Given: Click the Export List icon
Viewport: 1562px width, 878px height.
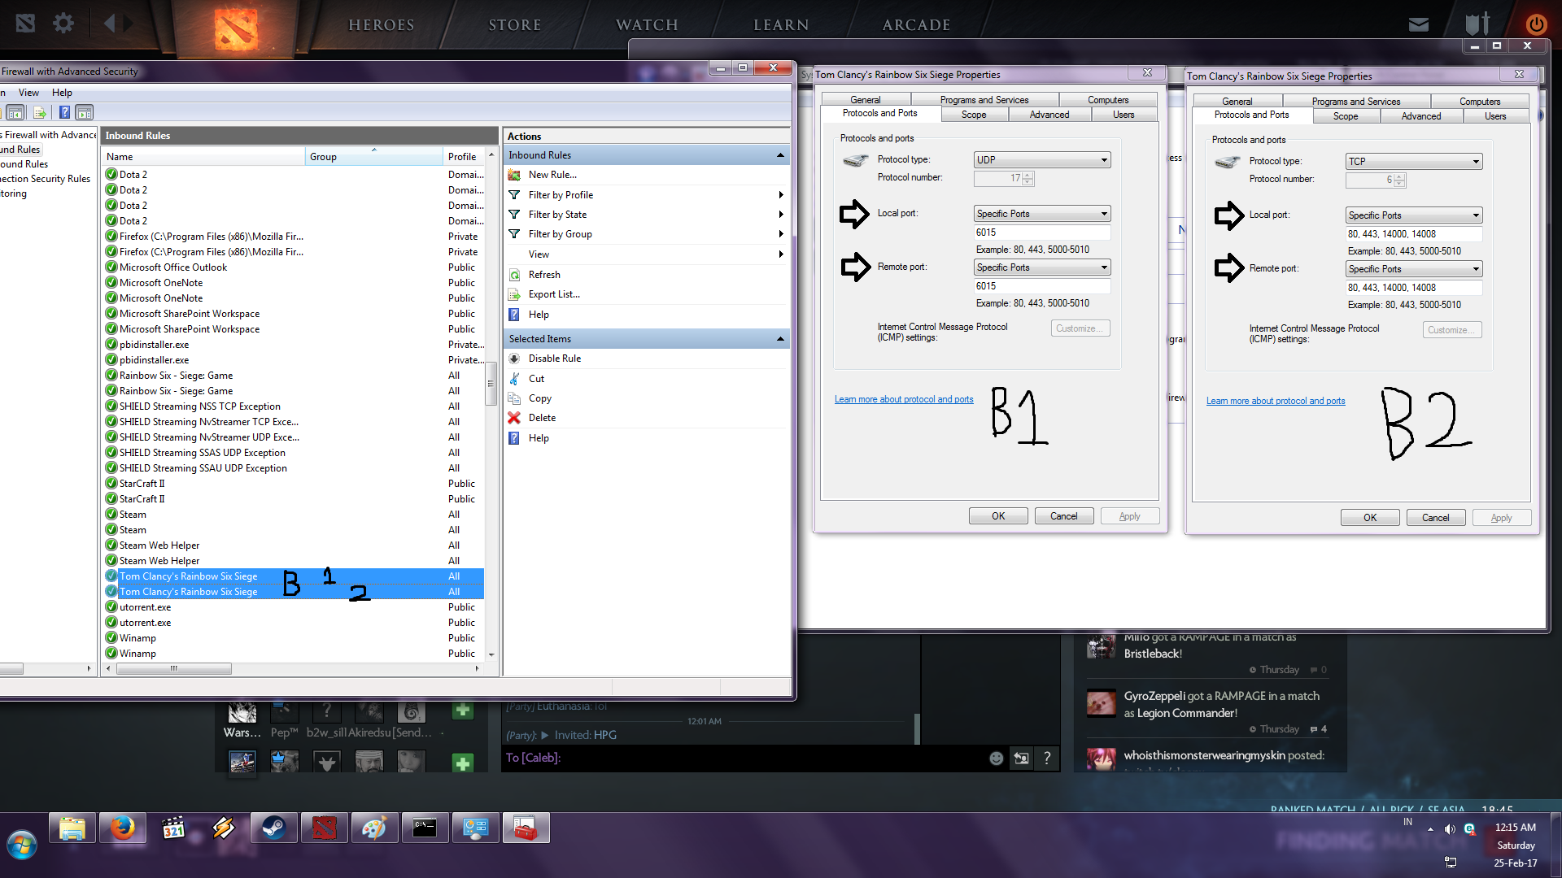Looking at the screenshot, I should pos(514,294).
